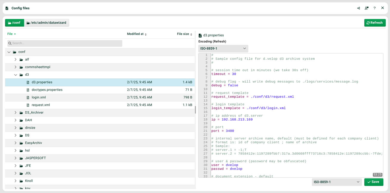Click the open folder icon of d3

click(21, 75)
